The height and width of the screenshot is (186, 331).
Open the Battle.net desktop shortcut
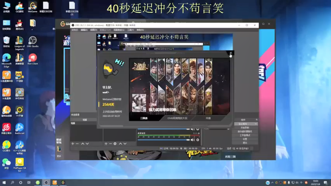(x=19, y=129)
